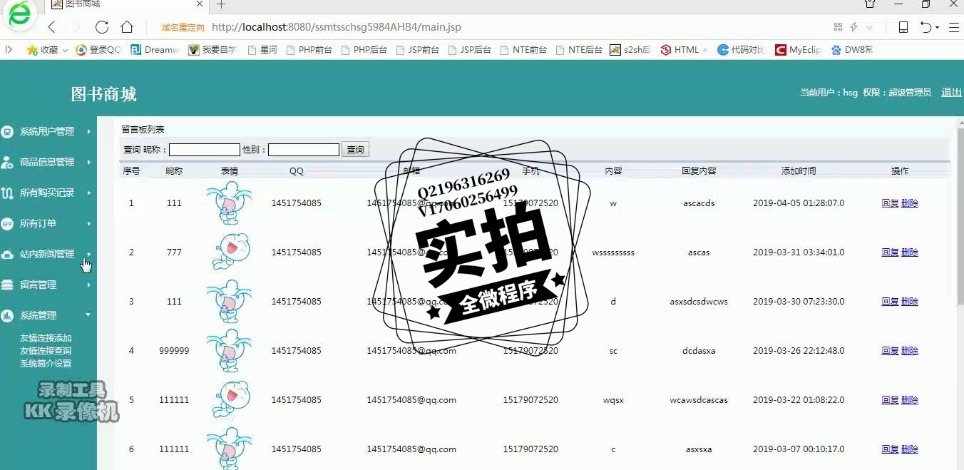
Task: Click 回复 for the 2019-04-05 row
Action: click(x=890, y=203)
